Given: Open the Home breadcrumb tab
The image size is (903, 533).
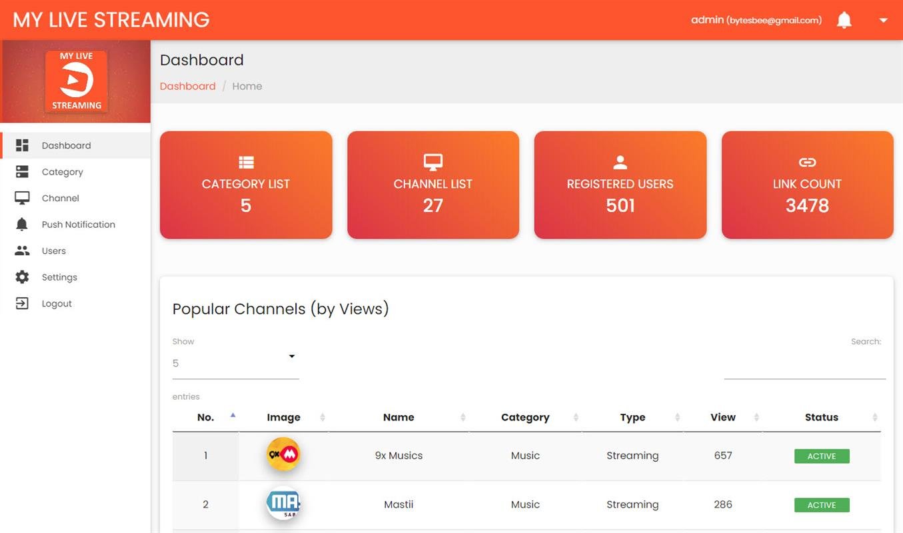Looking at the screenshot, I should click(247, 85).
